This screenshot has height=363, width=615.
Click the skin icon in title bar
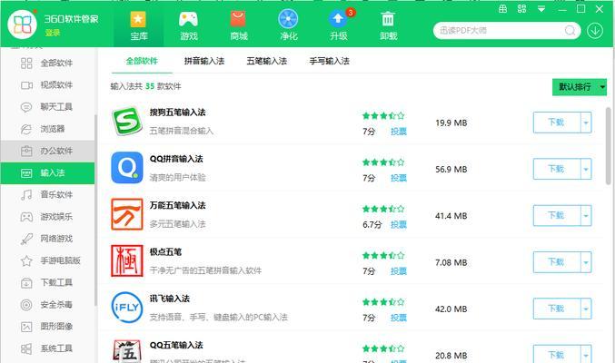click(x=503, y=9)
